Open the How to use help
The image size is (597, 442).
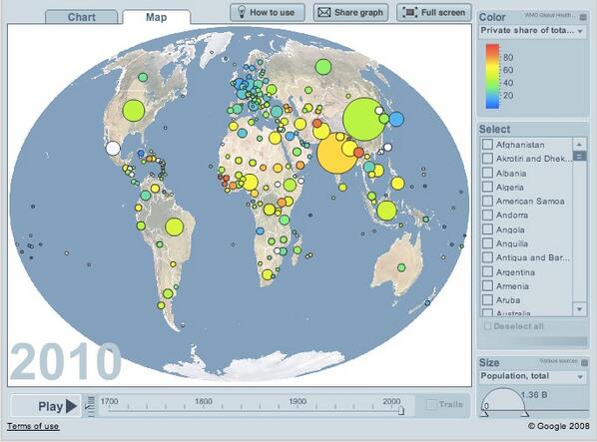pyautogui.click(x=268, y=12)
